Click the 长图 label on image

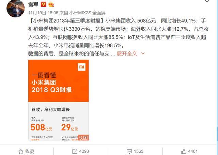(83, 138)
